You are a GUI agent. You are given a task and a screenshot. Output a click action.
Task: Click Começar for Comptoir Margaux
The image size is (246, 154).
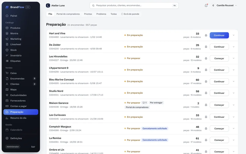tap(219, 129)
